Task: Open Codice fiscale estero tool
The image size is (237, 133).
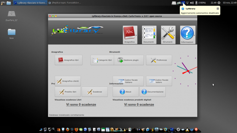Action: tap(159, 81)
